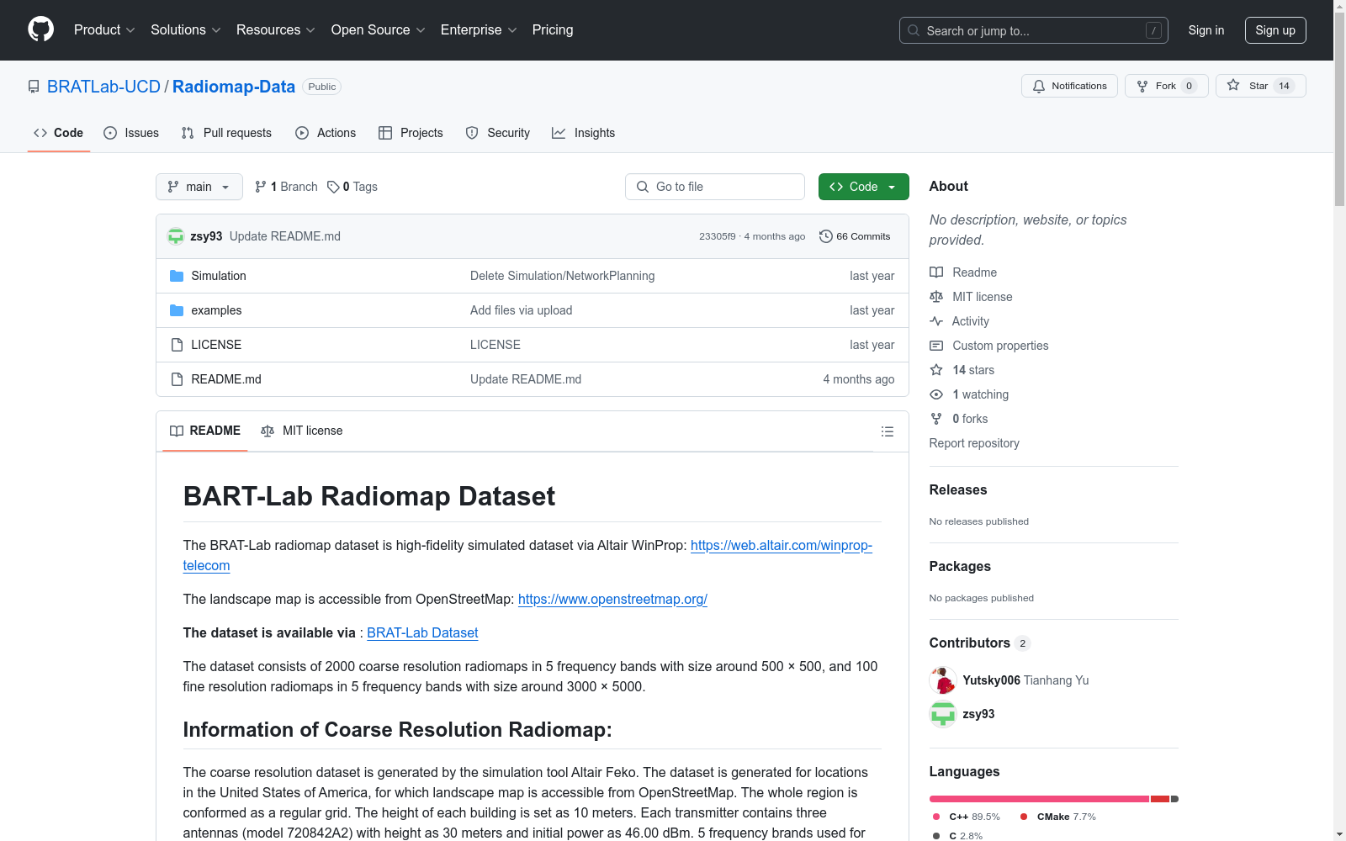Image resolution: width=1346 pixels, height=841 pixels.
Task: Toggle repository Notifications
Action: 1069,85
